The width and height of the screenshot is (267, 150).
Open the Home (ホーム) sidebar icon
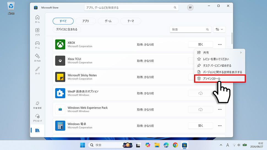pyautogui.click(x=37, y=19)
